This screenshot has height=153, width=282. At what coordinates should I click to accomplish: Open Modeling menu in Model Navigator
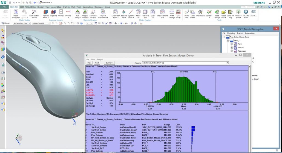click(x=231, y=33)
